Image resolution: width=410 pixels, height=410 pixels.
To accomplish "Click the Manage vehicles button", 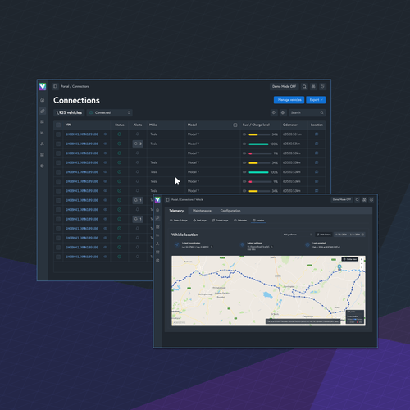I will pos(289,100).
